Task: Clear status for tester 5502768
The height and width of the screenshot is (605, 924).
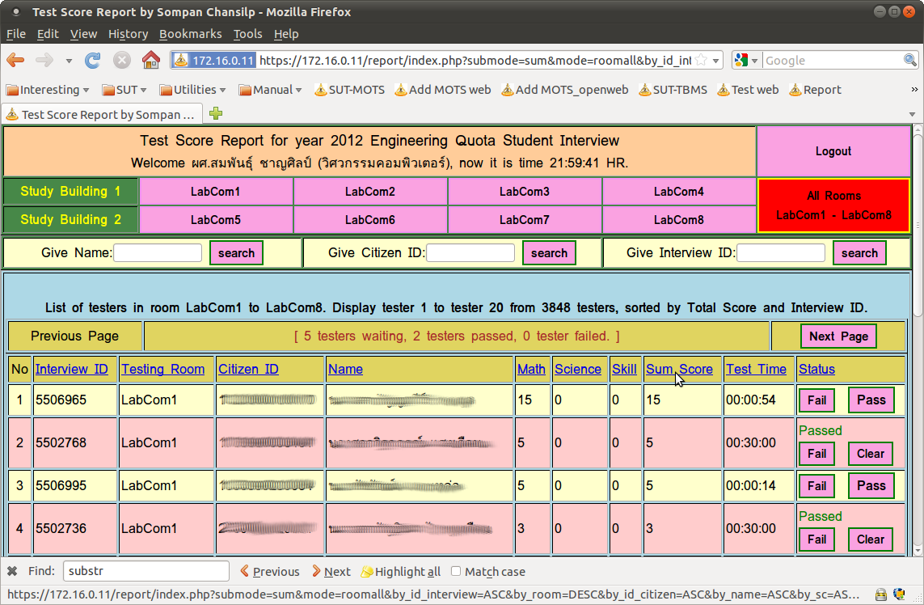Action: point(871,454)
